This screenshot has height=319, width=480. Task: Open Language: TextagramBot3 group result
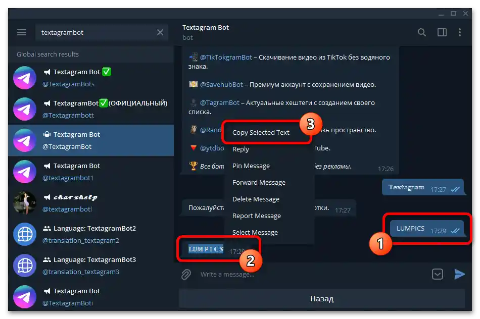click(91, 265)
